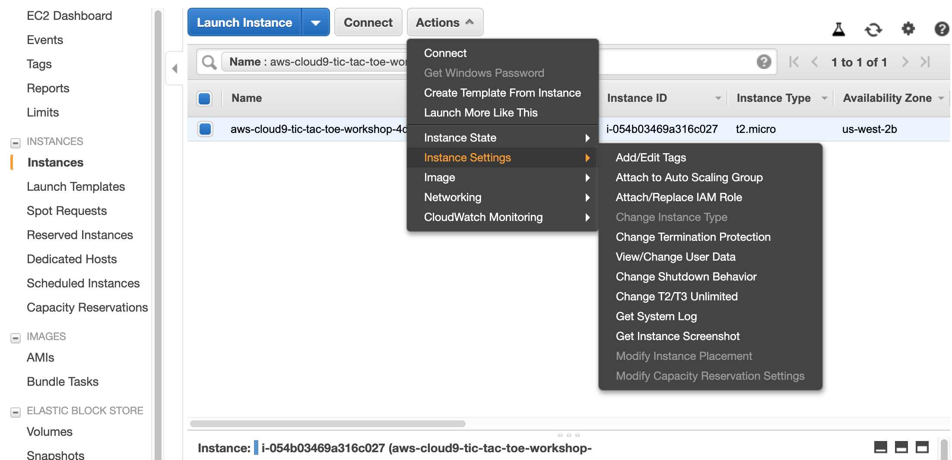Open EC2 Dashboard in sidebar
952x460 pixels.
click(x=69, y=16)
